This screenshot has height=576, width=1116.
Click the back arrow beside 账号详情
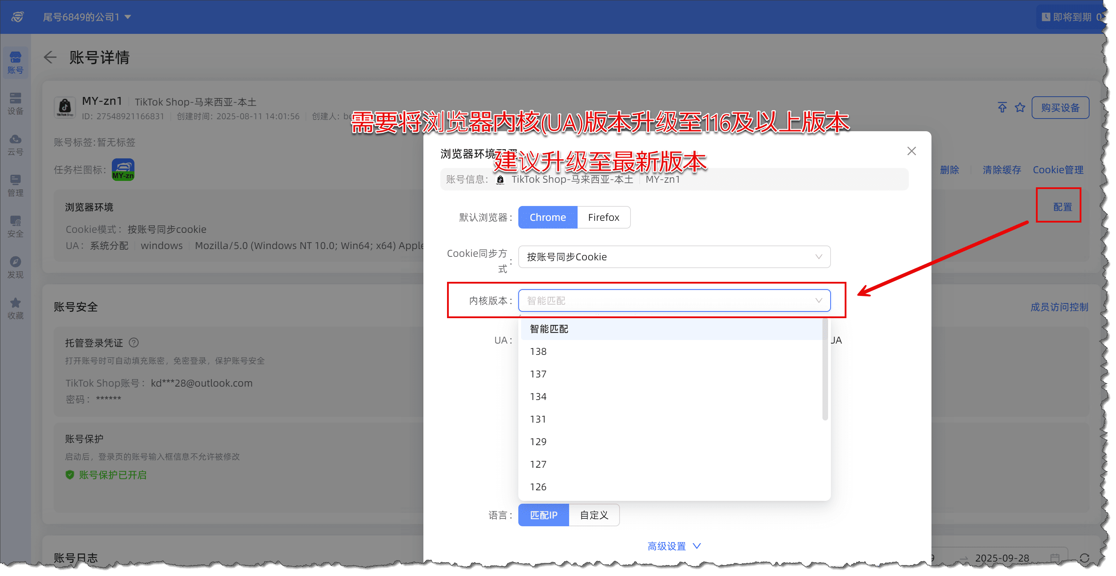point(50,57)
